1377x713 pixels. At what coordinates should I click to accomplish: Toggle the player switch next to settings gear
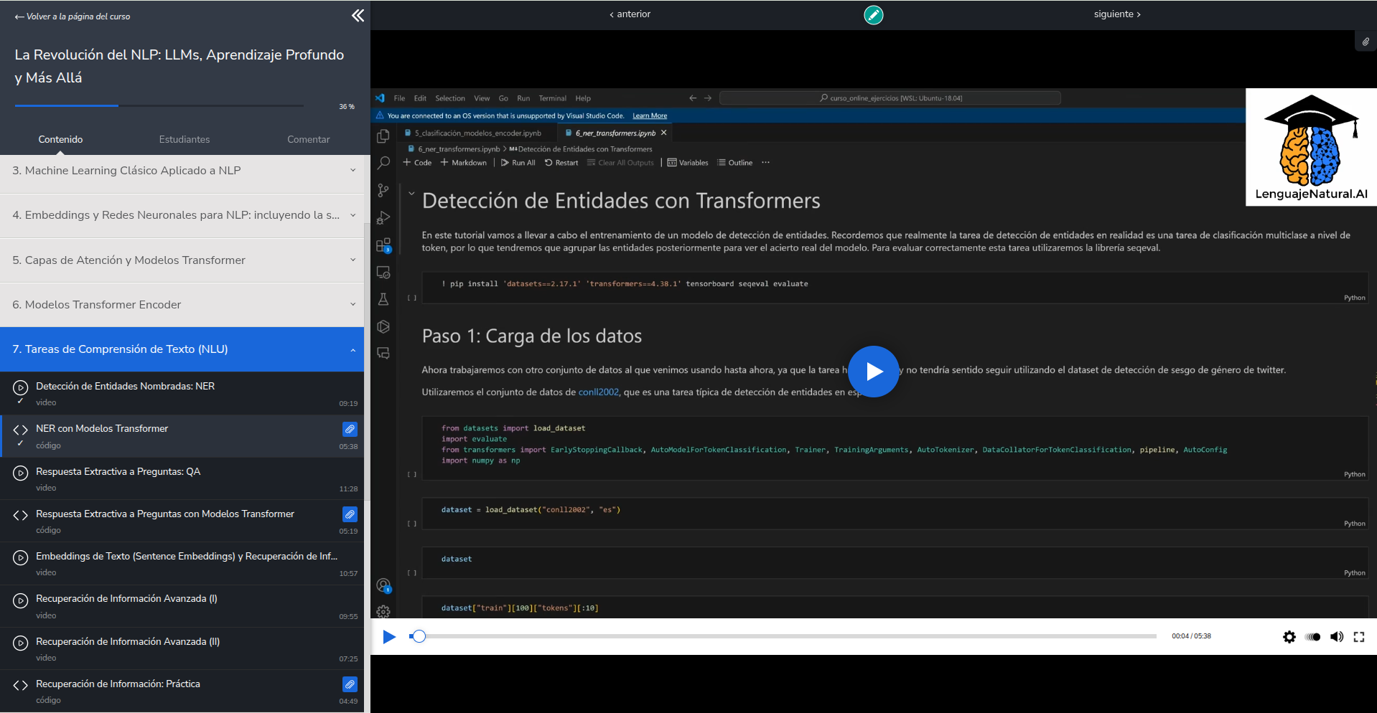[x=1312, y=637]
